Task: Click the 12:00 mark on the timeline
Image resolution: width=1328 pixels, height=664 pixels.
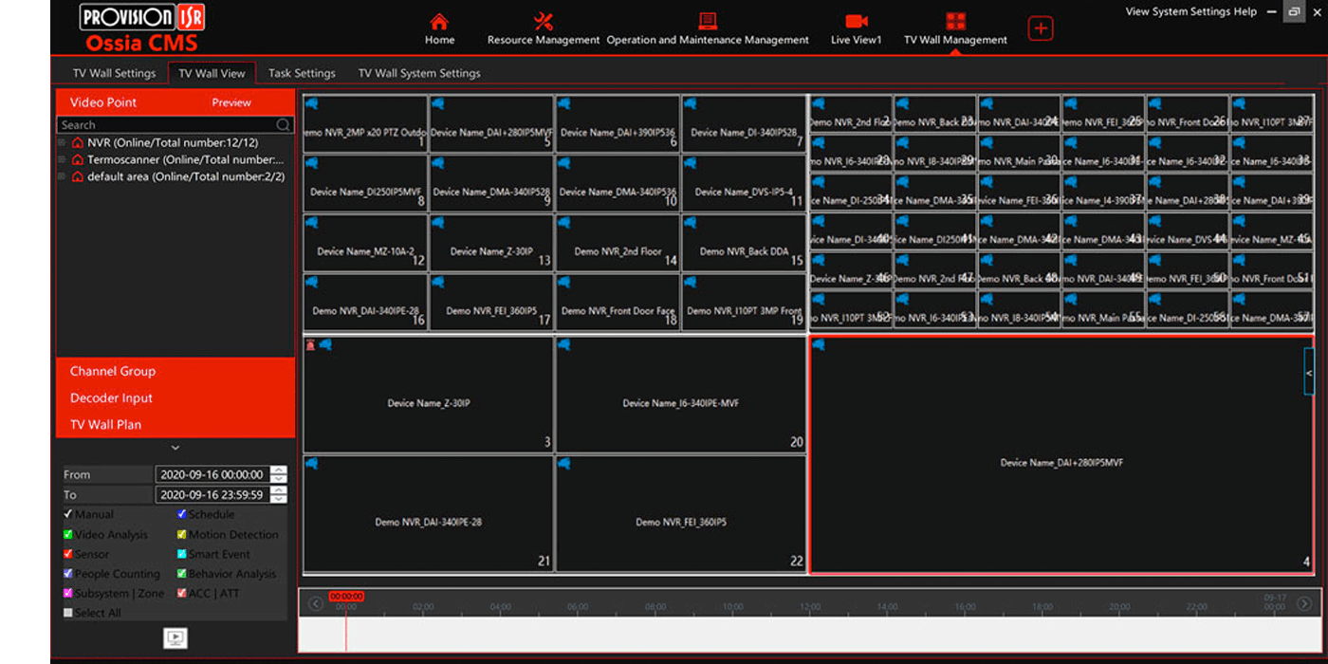Action: click(x=809, y=606)
